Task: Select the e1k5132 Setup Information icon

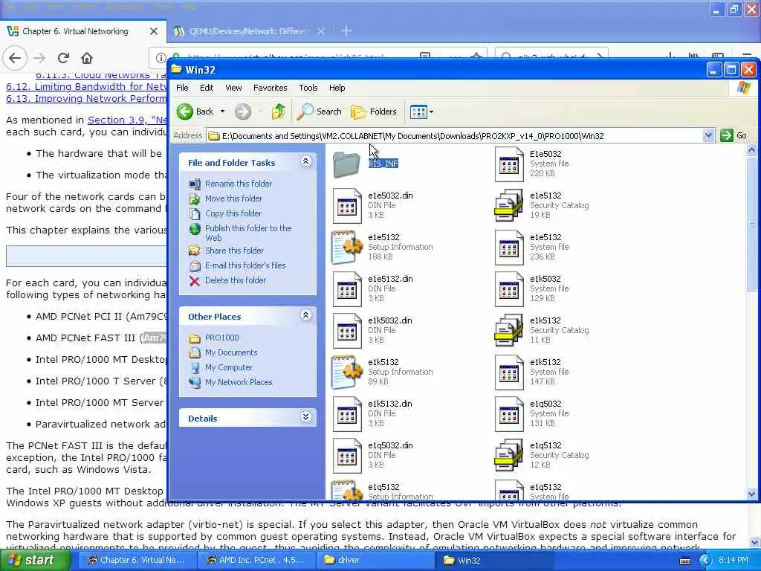Action: [347, 372]
